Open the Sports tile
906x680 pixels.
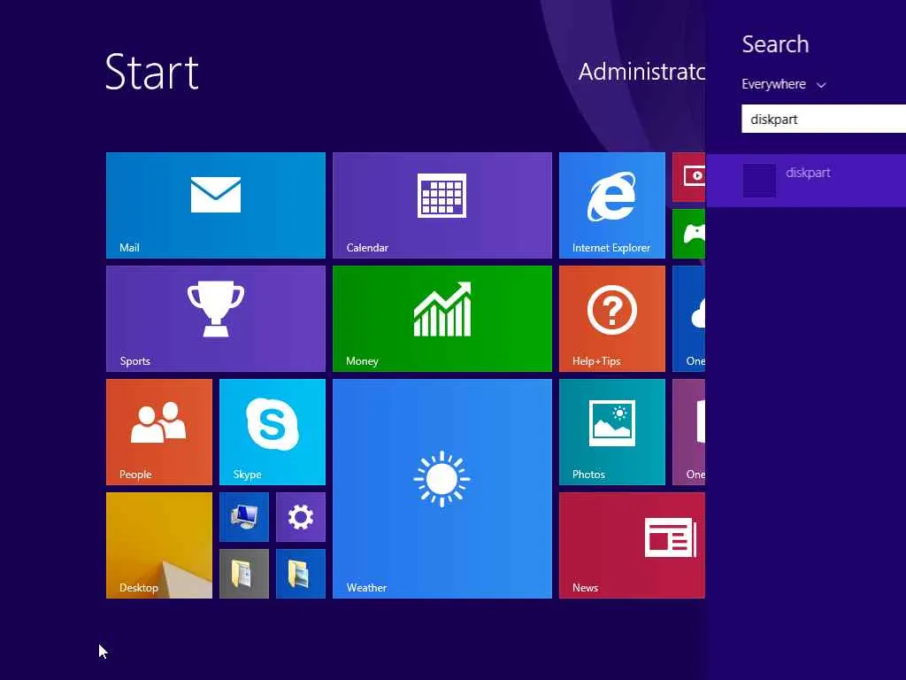click(x=216, y=319)
